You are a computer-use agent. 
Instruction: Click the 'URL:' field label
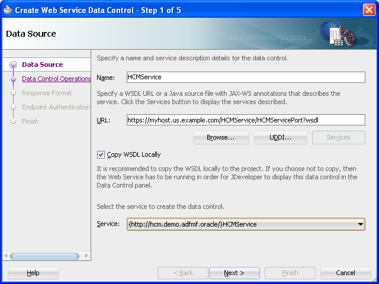(x=104, y=120)
